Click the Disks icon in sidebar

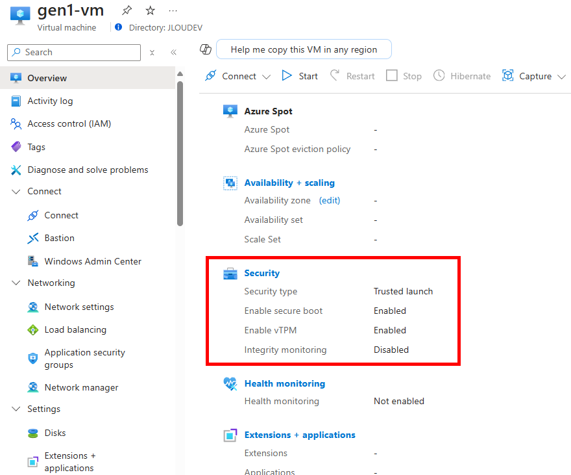33,433
